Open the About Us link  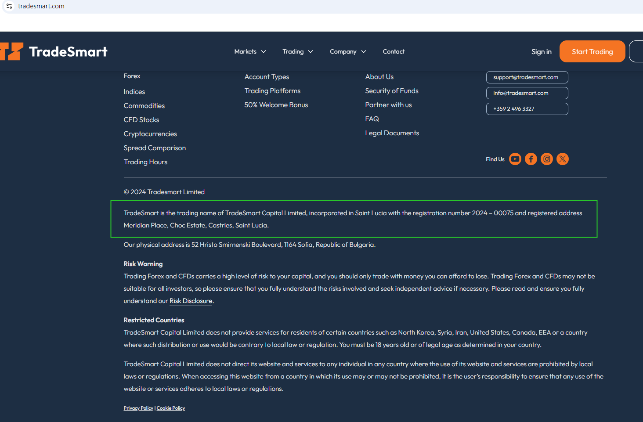tap(379, 77)
